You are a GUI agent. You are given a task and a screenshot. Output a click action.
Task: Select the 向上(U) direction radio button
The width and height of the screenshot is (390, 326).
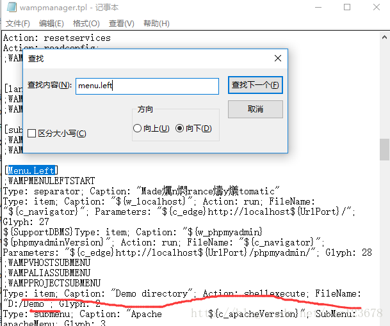[x=137, y=128]
